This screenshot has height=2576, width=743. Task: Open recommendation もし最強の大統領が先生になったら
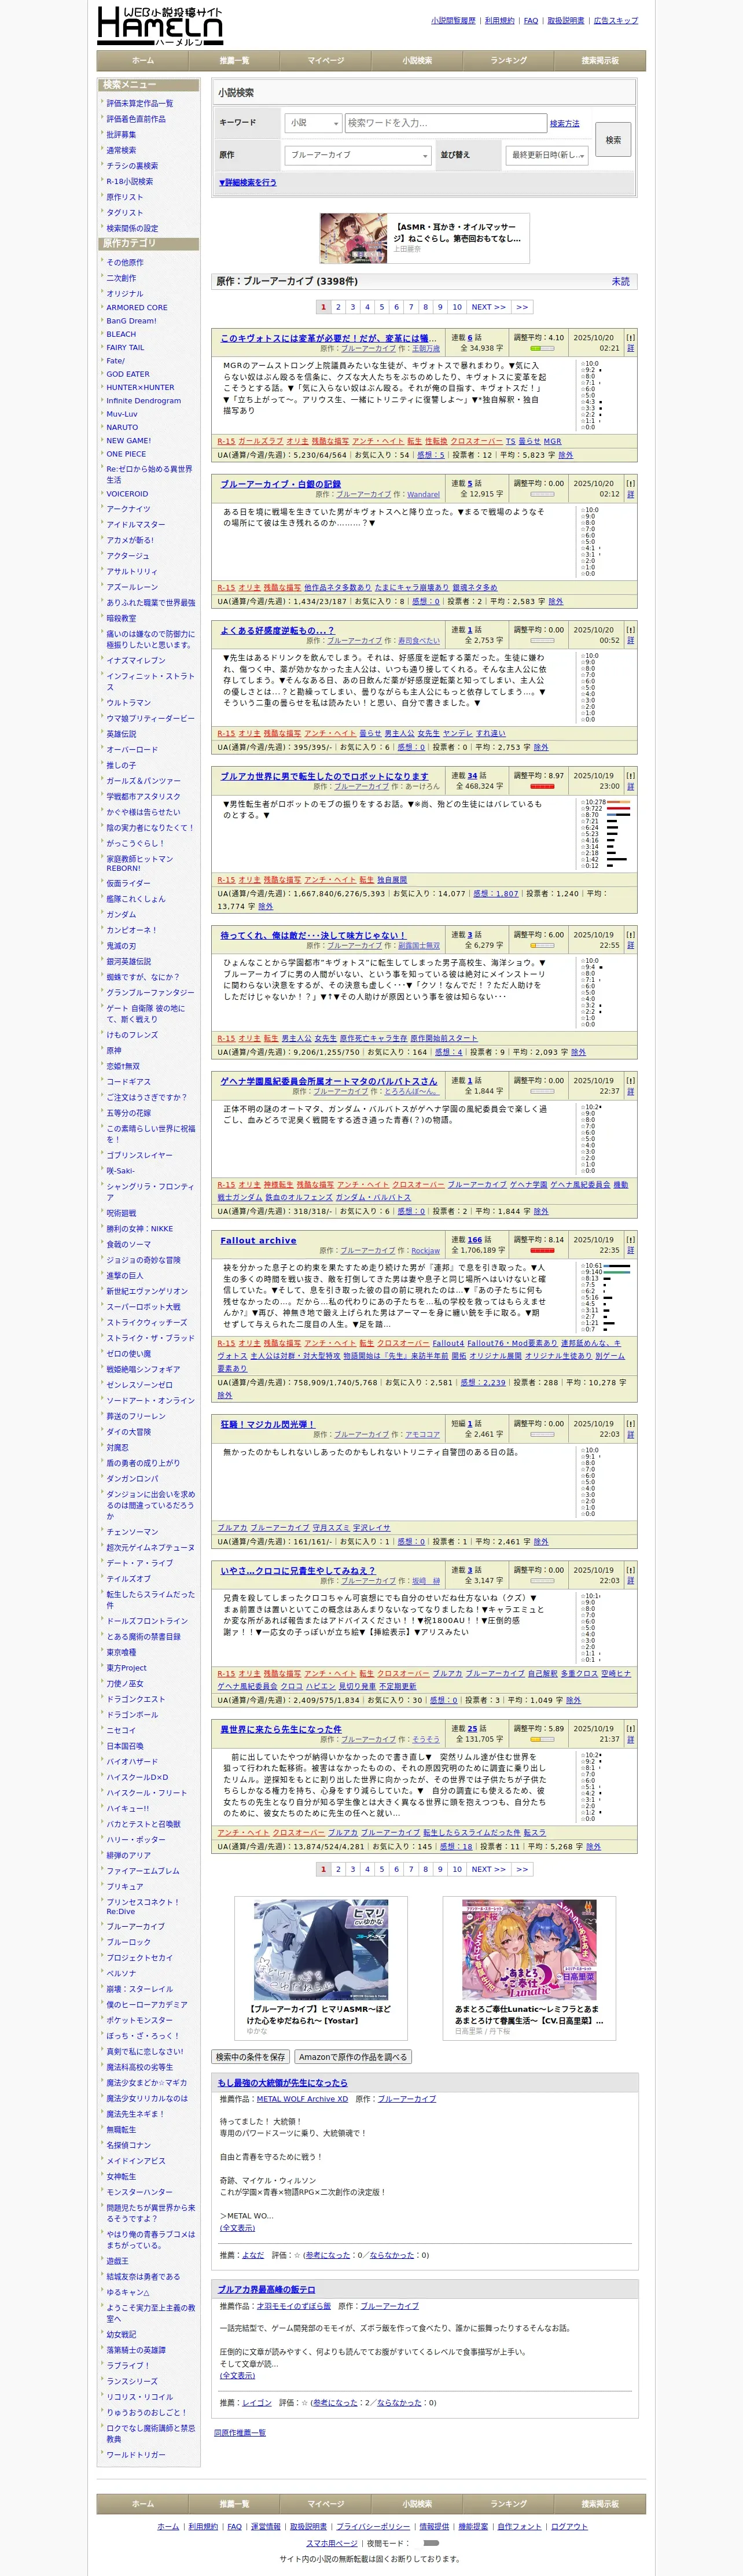click(x=283, y=2082)
